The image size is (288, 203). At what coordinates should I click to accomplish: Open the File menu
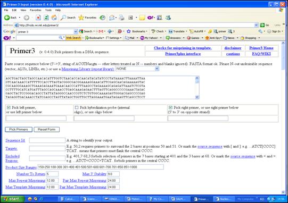pos(6,10)
